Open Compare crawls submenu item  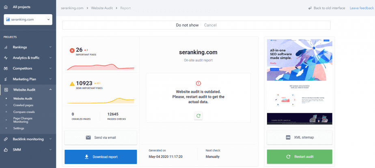24,112
